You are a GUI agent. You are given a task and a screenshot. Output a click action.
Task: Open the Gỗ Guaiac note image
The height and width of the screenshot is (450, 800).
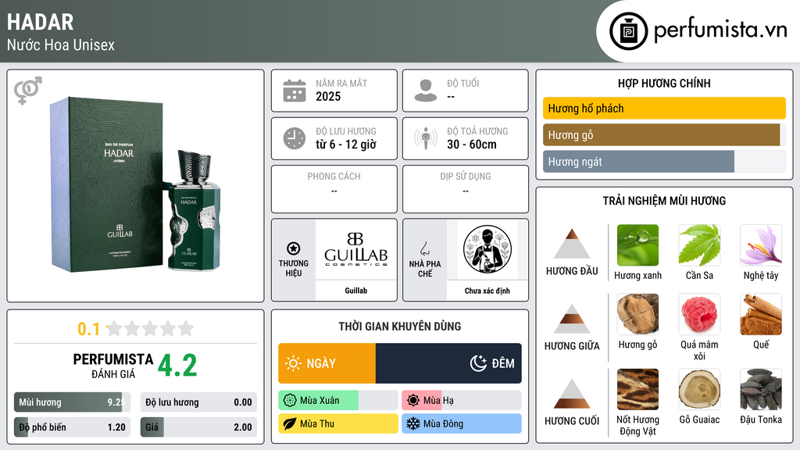(x=699, y=390)
